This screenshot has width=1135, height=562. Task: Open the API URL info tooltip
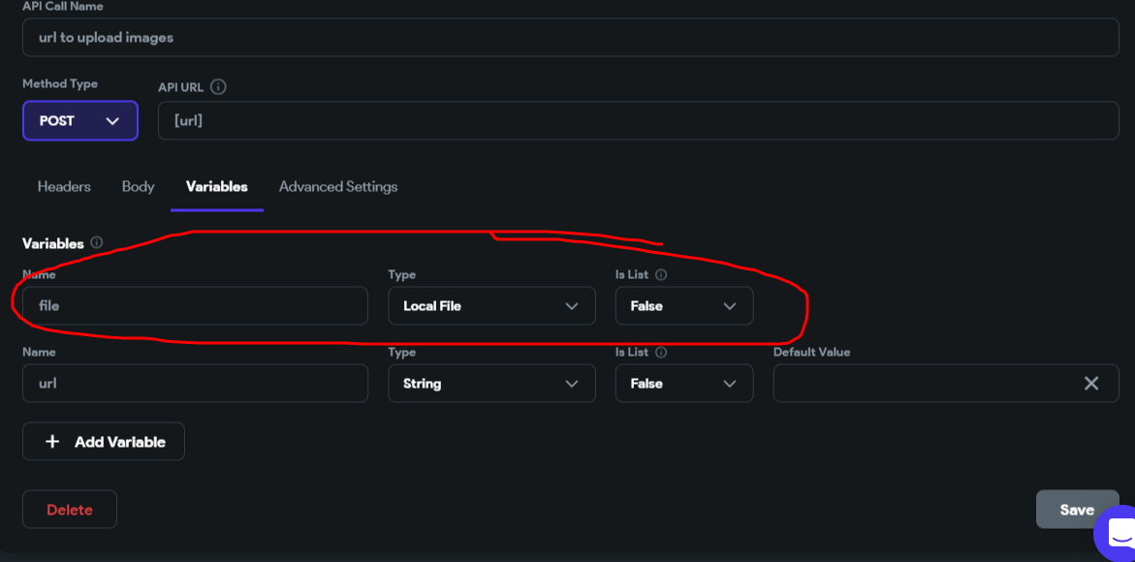[218, 86]
